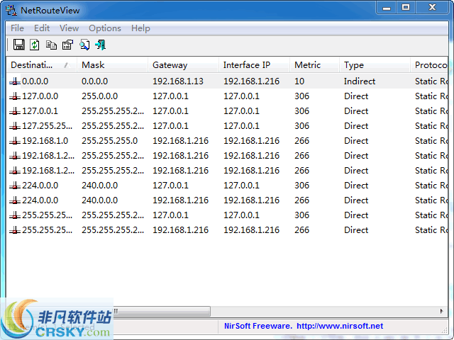Close the NetRouteView window
This screenshot has width=454, height=340.
[432, 8]
